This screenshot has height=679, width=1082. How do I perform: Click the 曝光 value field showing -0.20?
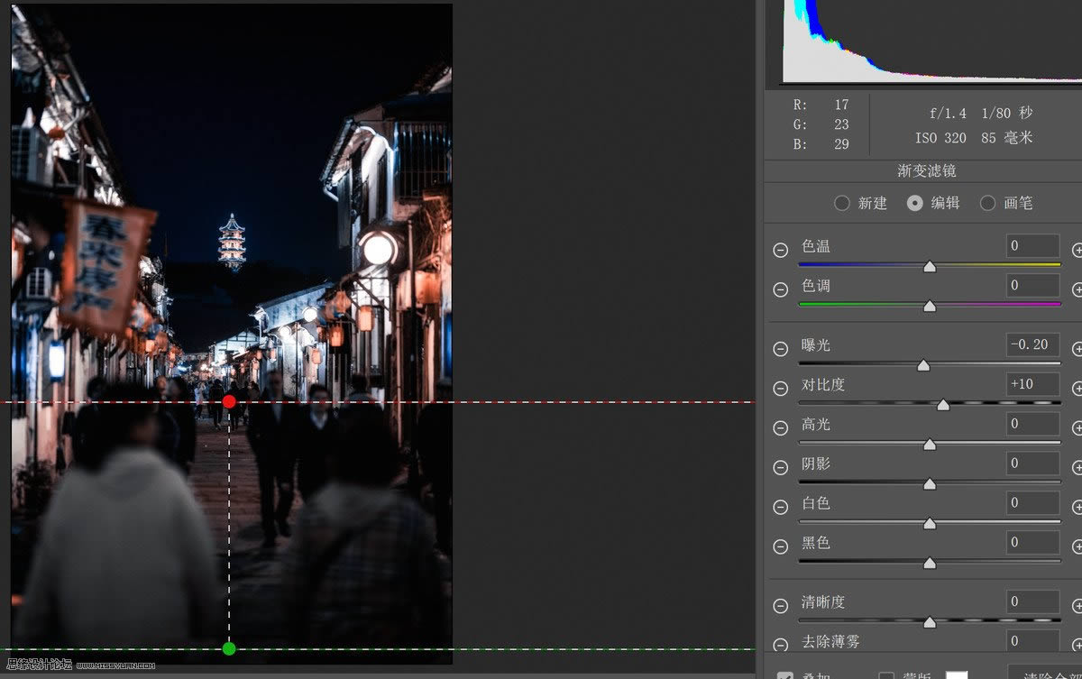[1032, 345]
